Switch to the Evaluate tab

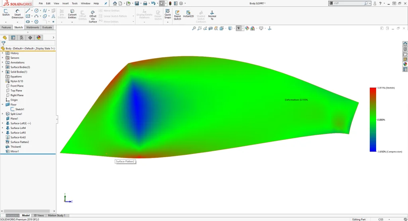[47, 28]
